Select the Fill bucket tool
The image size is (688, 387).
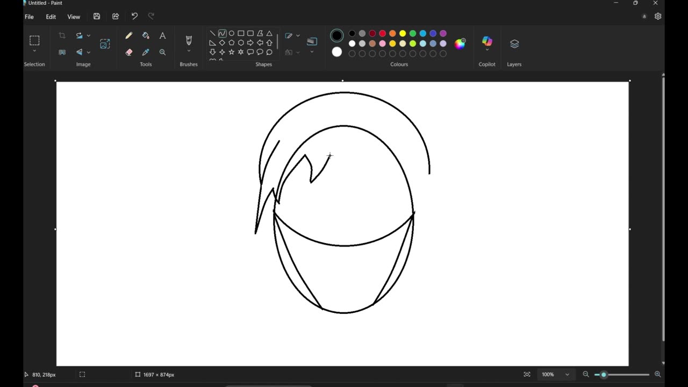pos(146,35)
